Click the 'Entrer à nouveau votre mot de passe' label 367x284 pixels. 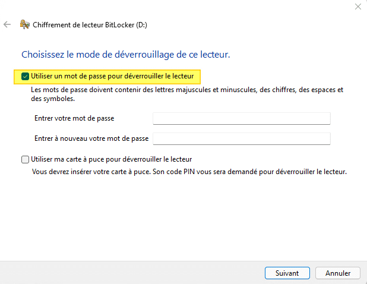point(92,138)
